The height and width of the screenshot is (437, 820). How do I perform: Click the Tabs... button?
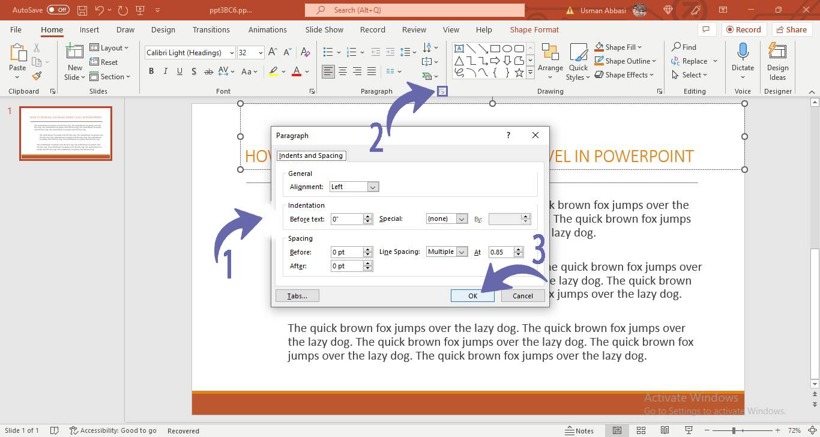[297, 295]
